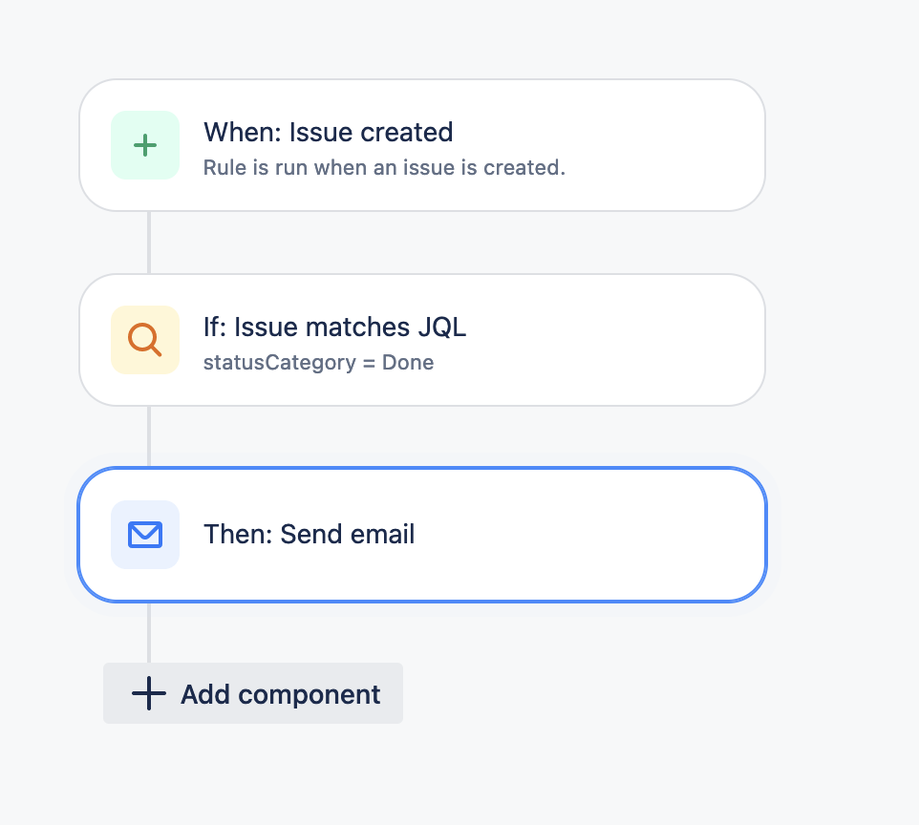Screen dimensions: 919x825
Task: Open the Then: Send email action
Action: (420, 535)
